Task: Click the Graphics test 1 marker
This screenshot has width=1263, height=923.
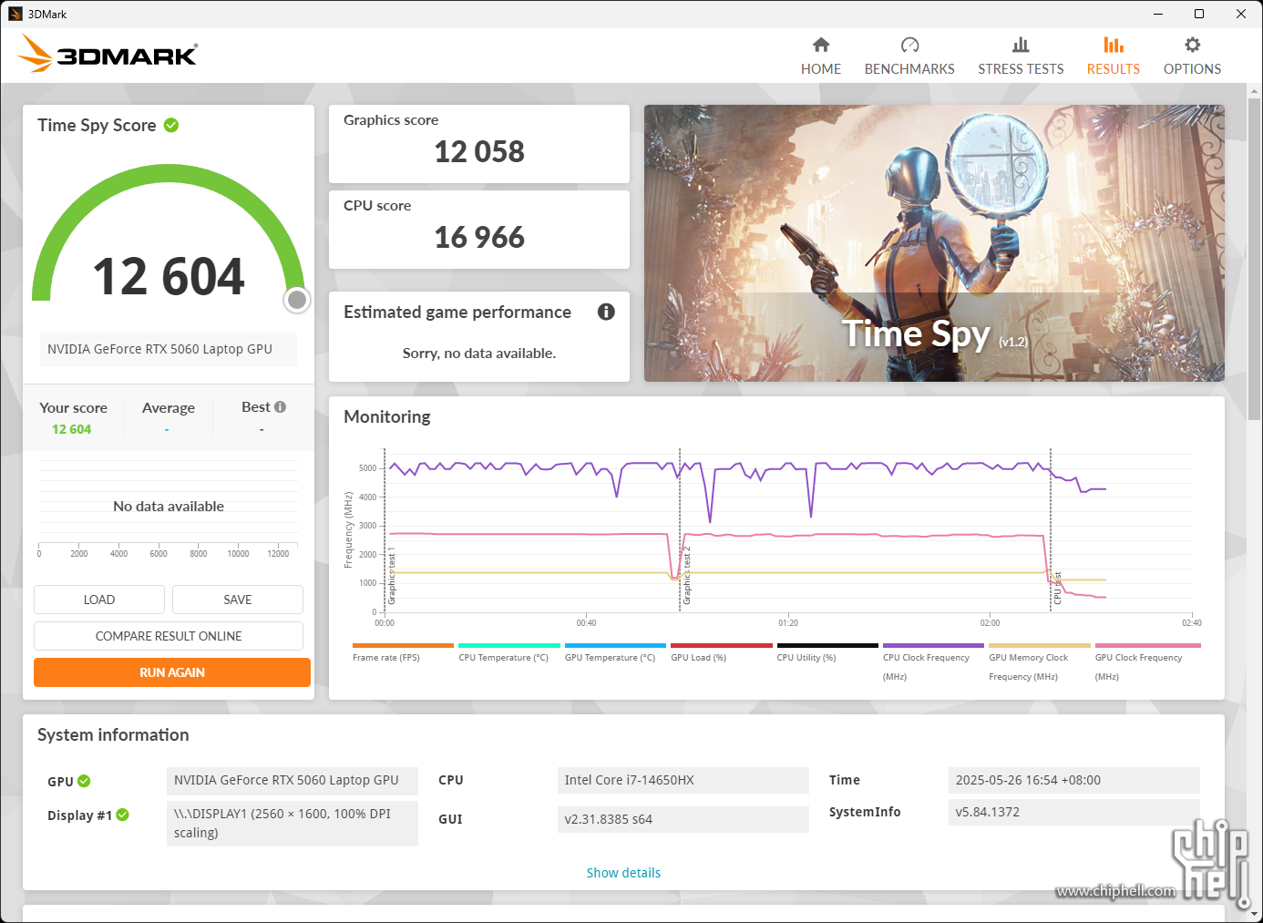Action: click(x=392, y=576)
